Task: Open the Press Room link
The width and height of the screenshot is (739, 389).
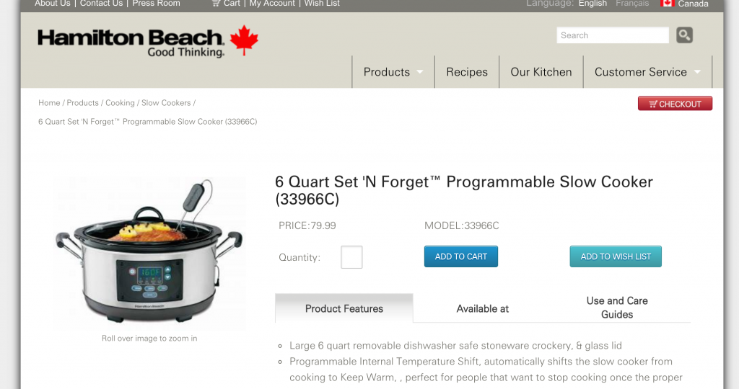Action: tap(157, 4)
